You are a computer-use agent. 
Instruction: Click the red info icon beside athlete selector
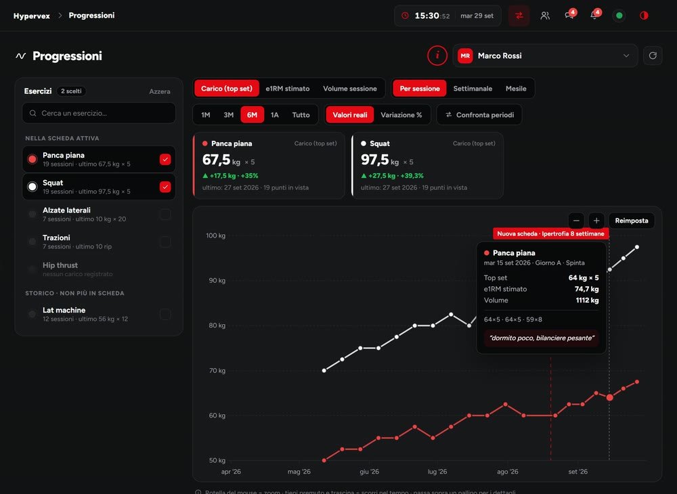point(437,55)
